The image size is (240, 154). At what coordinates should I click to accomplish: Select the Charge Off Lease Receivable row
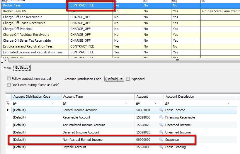coord(121,23)
